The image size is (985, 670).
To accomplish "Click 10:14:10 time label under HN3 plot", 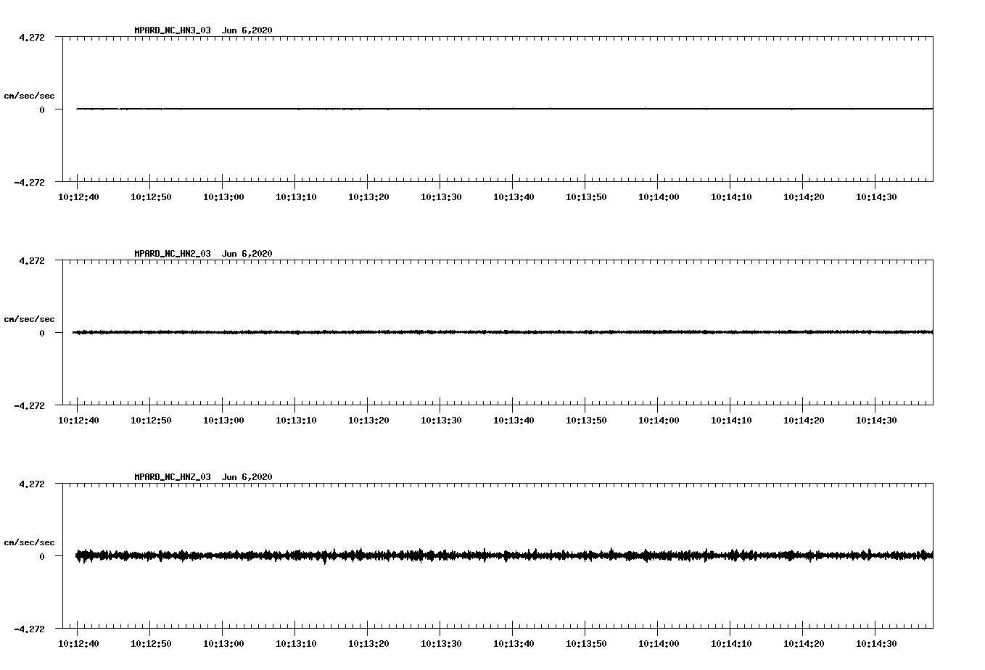I will pos(731,197).
